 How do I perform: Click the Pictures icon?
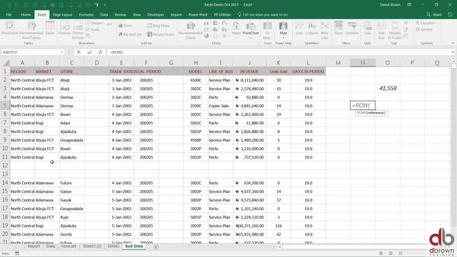64,29
